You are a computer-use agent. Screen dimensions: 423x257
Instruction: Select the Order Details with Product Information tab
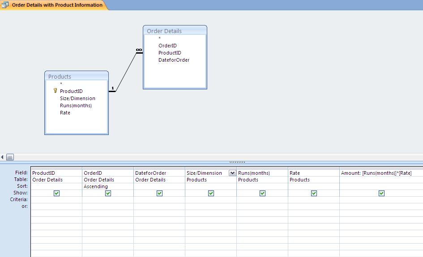[x=56, y=5]
